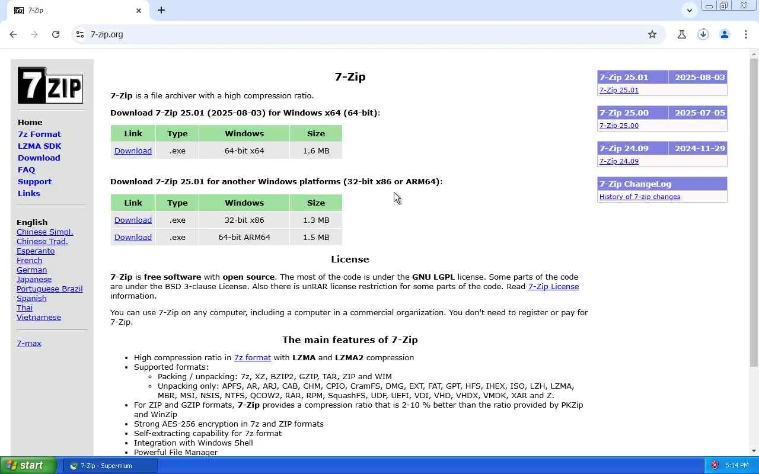759x474 pixels.
Task: Click the English language label
Action: pos(32,222)
